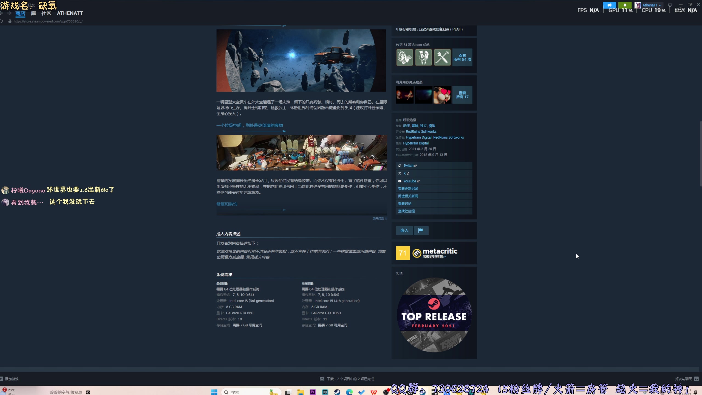Open the dark nebula points shop item

pos(423,95)
